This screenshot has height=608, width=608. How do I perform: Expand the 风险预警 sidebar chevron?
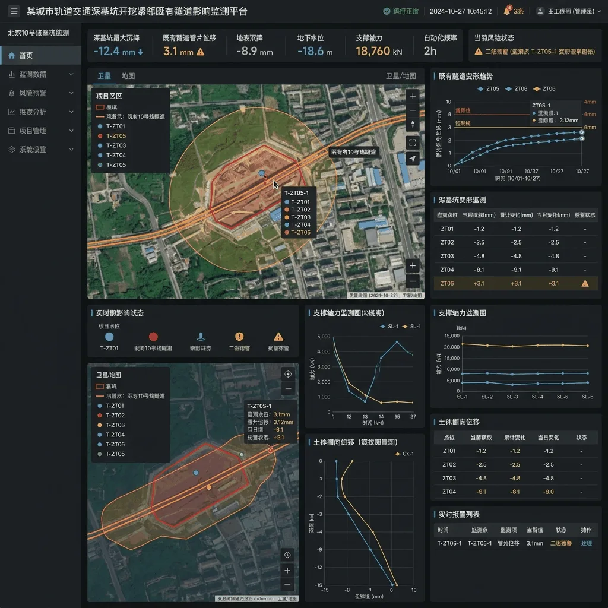[71, 93]
